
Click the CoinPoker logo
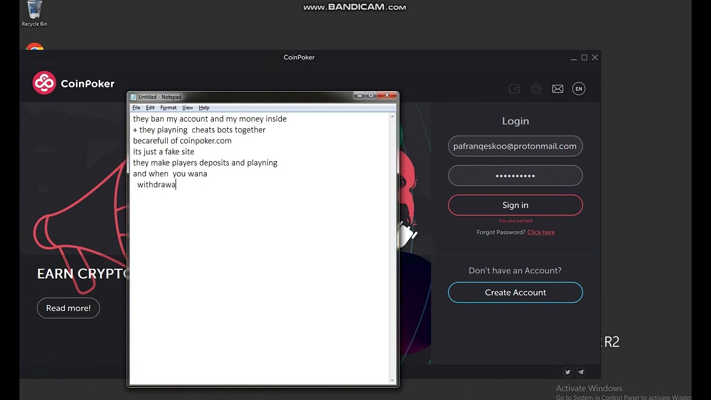pyautogui.click(x=73, y=83)
